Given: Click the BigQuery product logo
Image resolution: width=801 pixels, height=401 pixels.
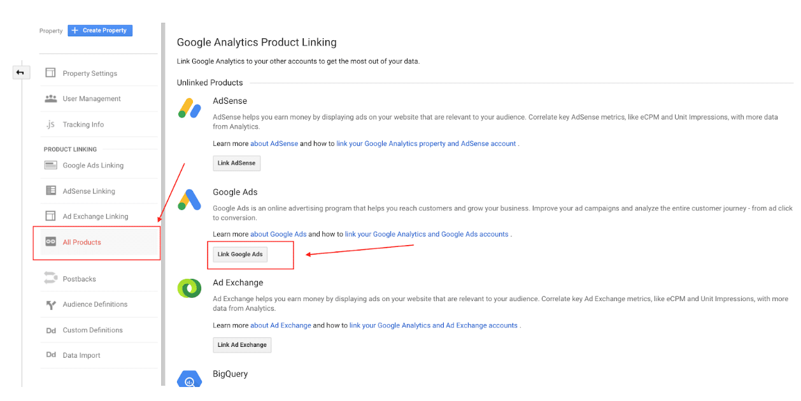Looking at the screenshot, I should (190, 379).
